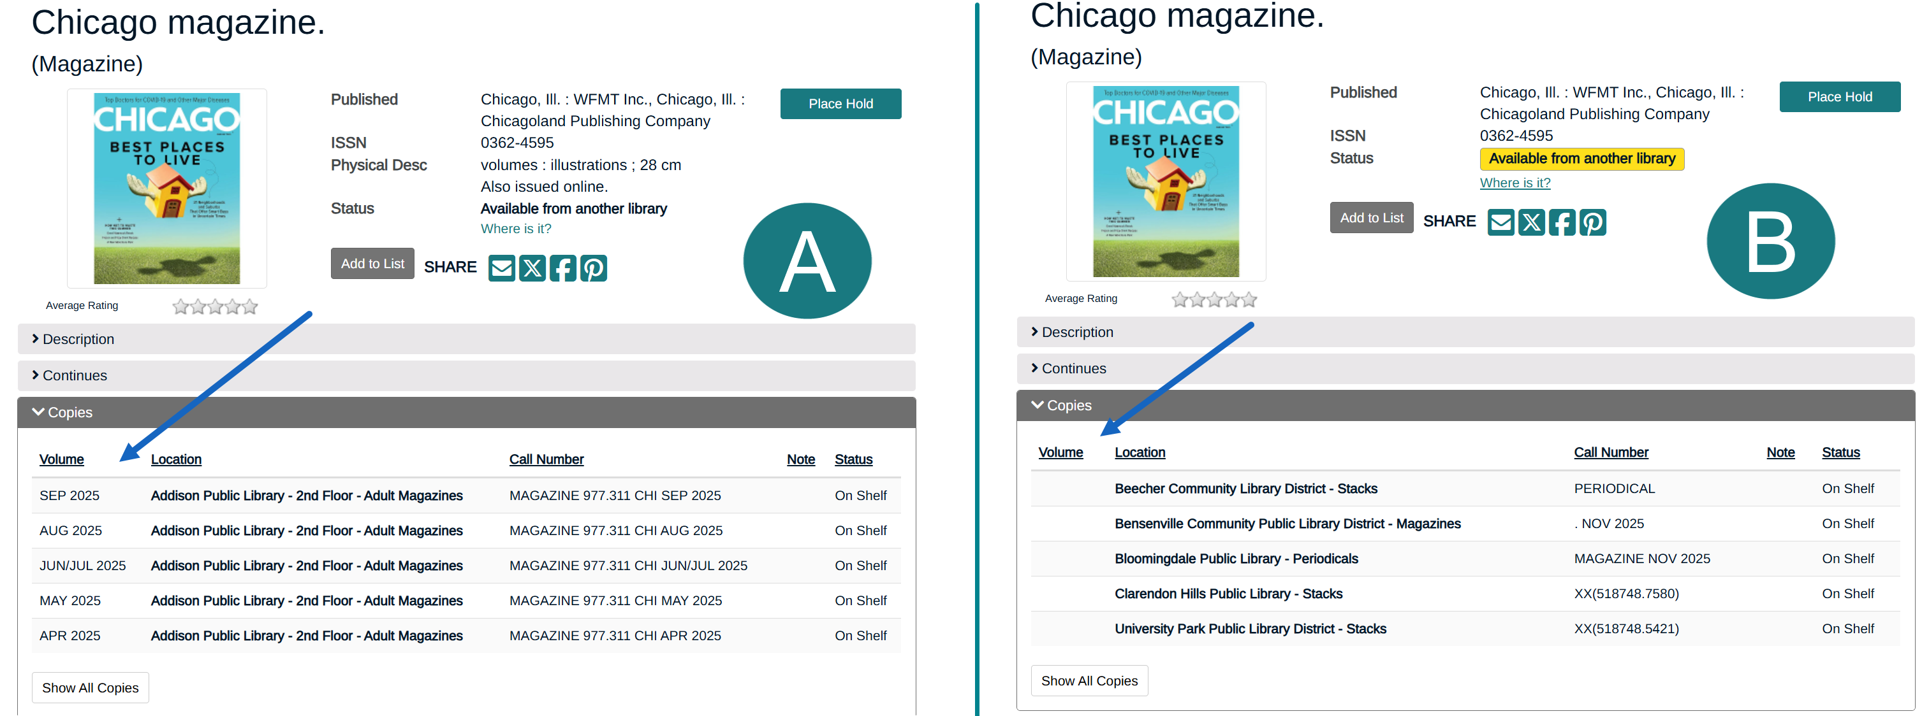Expand Description section in panel A
1929x716 pixels.
(78, 339)
